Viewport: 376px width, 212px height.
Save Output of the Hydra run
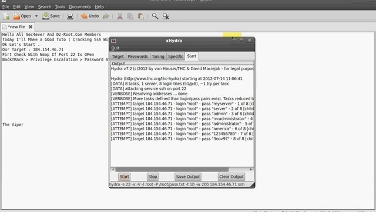[x=188, y=177]
